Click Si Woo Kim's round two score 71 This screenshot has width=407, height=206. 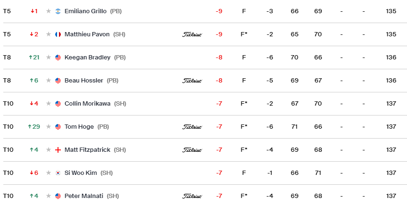click(318, 173)
